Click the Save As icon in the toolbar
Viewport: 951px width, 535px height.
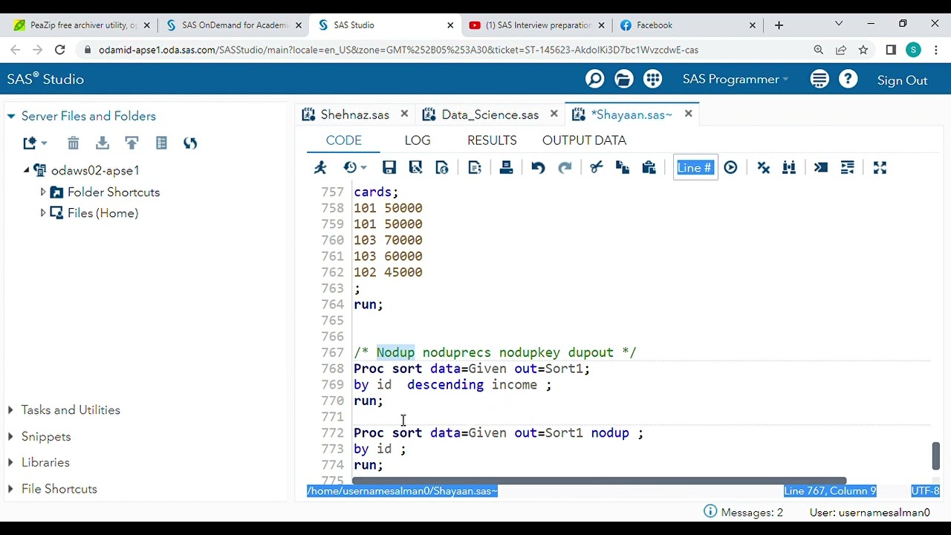click(x=415, y=168)
